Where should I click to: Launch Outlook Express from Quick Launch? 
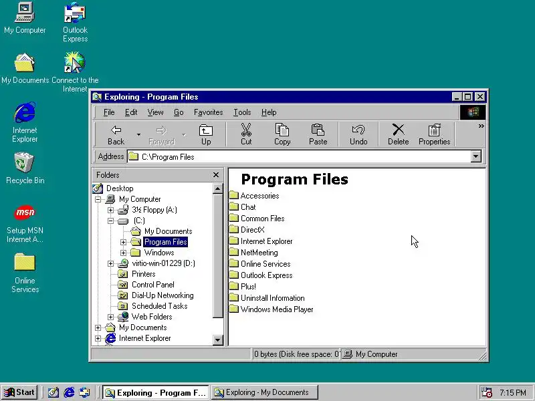(84, 392)
